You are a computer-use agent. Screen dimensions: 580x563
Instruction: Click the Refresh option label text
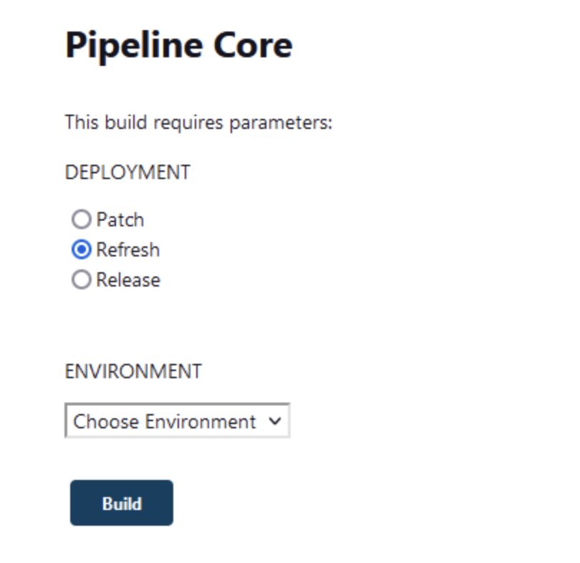(x=128, y=250)
